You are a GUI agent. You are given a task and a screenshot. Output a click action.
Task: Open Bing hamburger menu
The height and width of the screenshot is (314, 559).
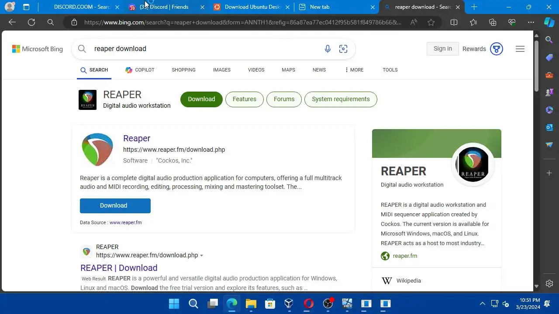click(520, 49)
